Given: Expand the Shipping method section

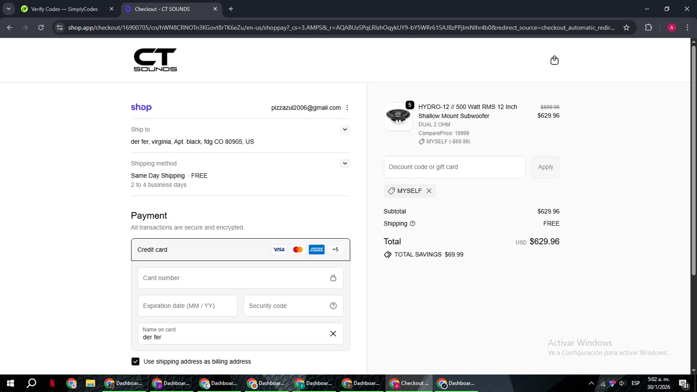Looking at the screenshot, I should [345, 163].
